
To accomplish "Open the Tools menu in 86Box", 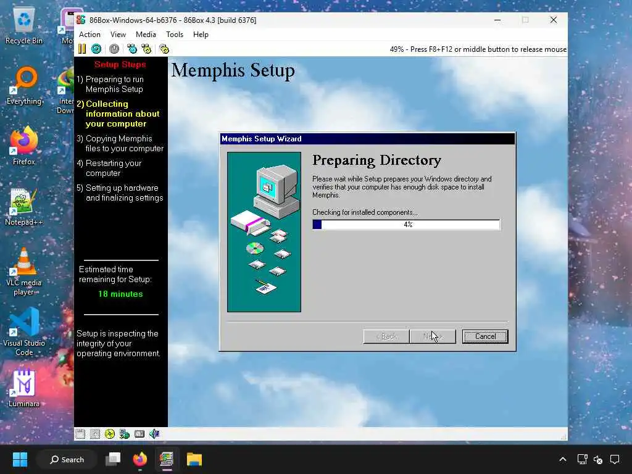I will click(x=175, y=35).
